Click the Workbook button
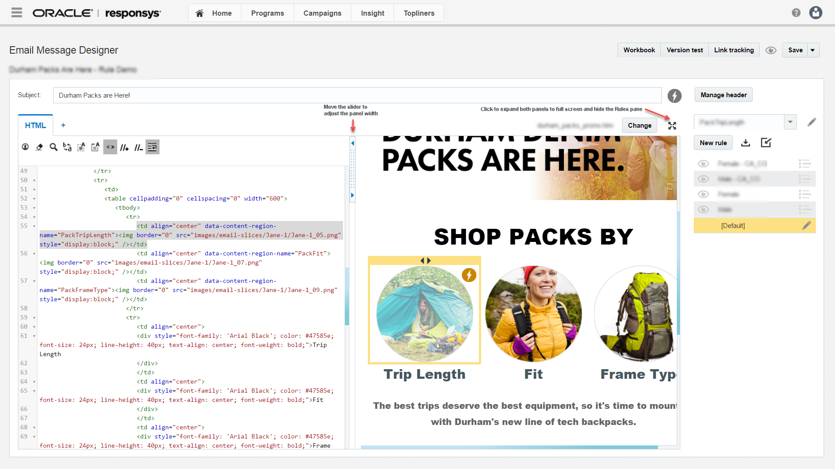Image resolution: width=835 pixels, height=469 pixels. [x=639, y=50]
